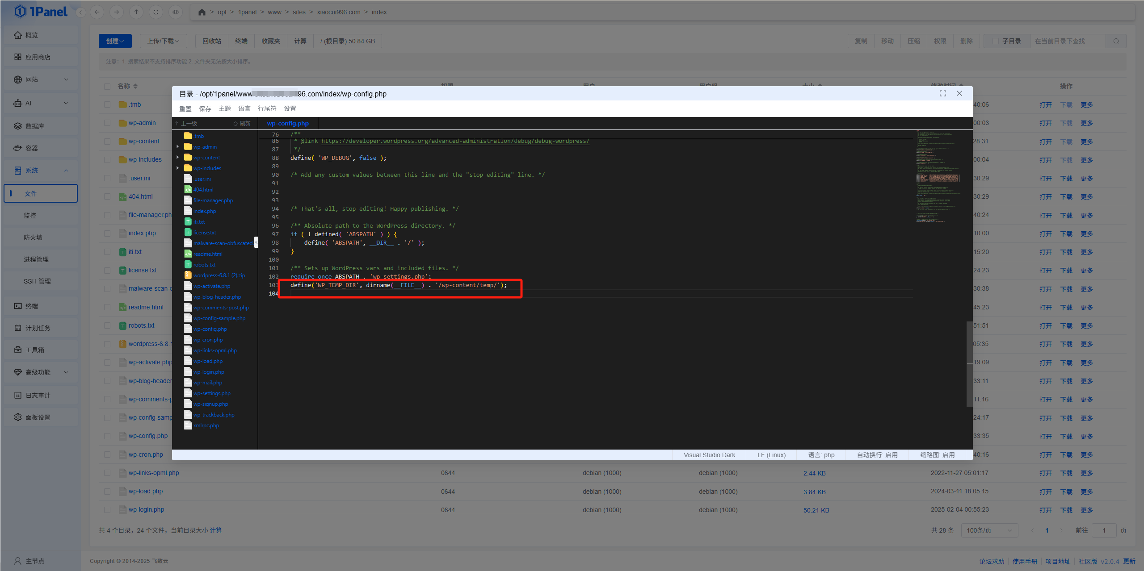Open the 容器 containers section in sidebar
Image resolution: width=1144 pixels, height=571 pixels.
pos(31,148)
